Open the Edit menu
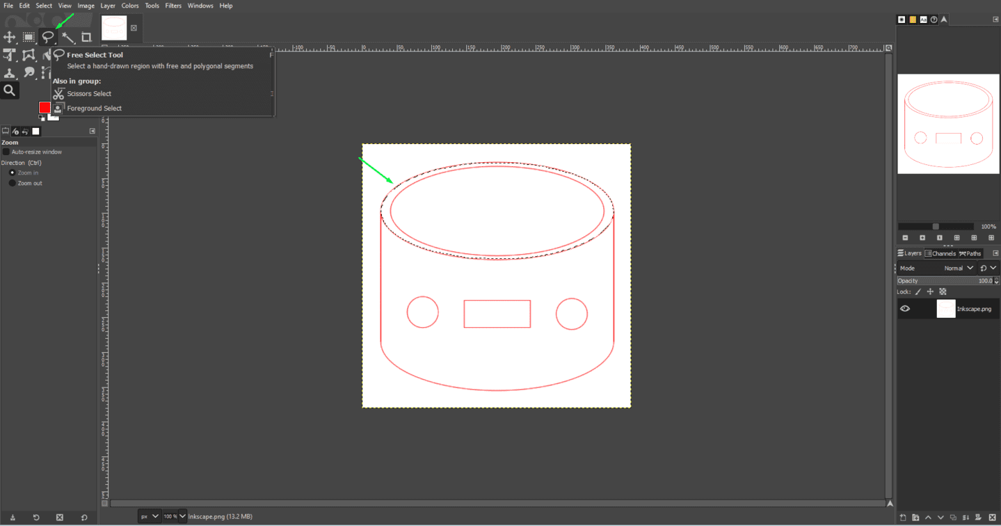The image size is (1001, 526). [24, 6]
